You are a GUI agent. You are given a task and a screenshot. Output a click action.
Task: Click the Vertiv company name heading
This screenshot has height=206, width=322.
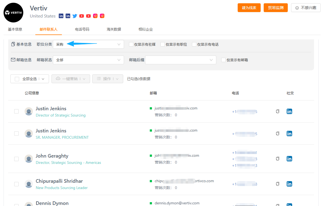tap(39, 8)
